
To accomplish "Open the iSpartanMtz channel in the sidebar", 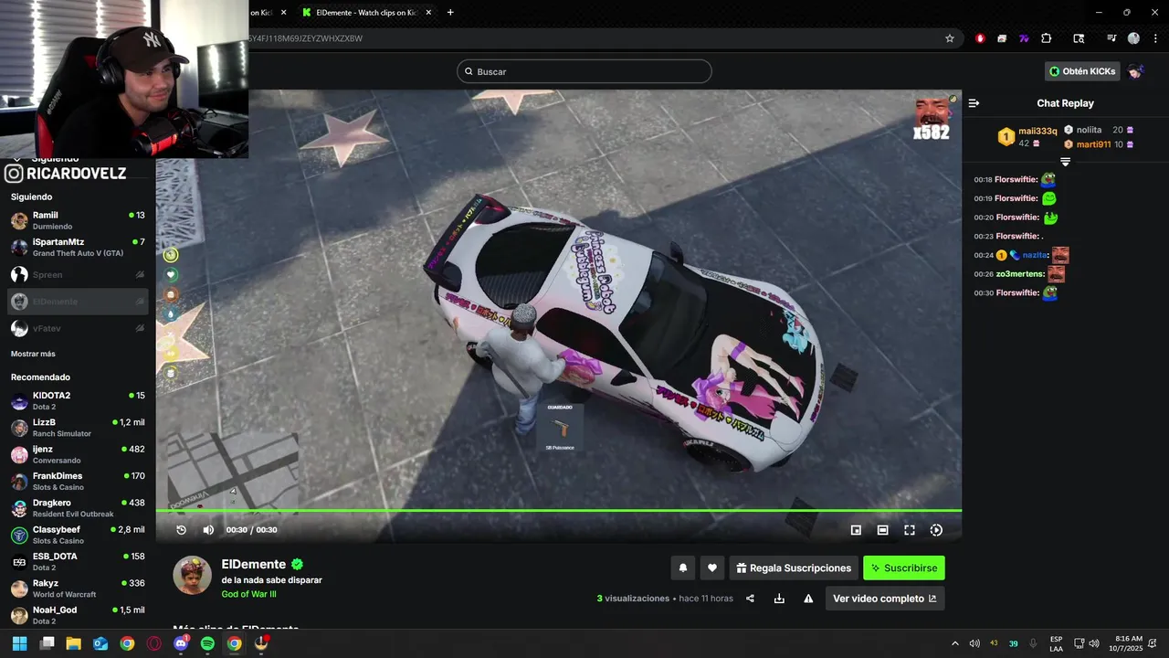I will (78, 248).
